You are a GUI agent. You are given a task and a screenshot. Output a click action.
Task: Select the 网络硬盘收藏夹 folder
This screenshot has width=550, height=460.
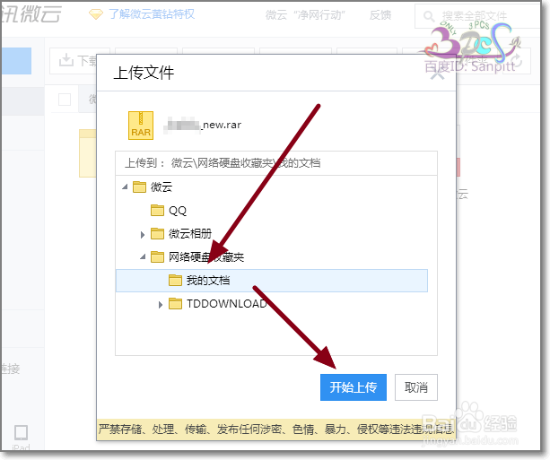206,257
